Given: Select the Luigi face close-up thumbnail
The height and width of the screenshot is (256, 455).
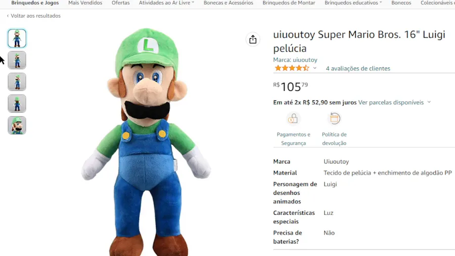Looking at the screenshot, I should 17,125.
